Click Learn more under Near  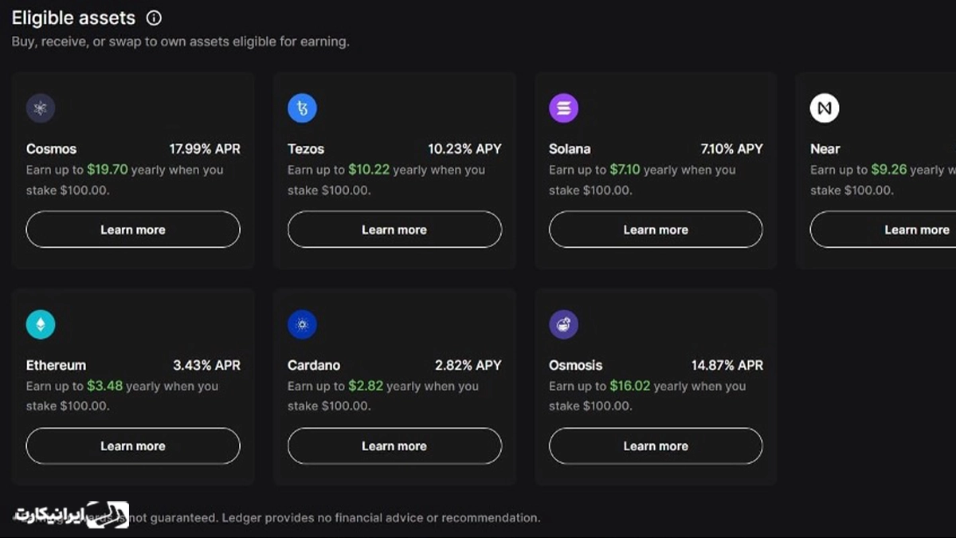883,230
